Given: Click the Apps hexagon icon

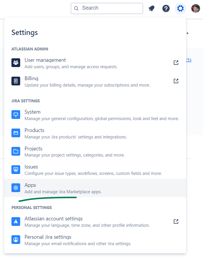Looking at the screenshot, I should tap(16, 188).
